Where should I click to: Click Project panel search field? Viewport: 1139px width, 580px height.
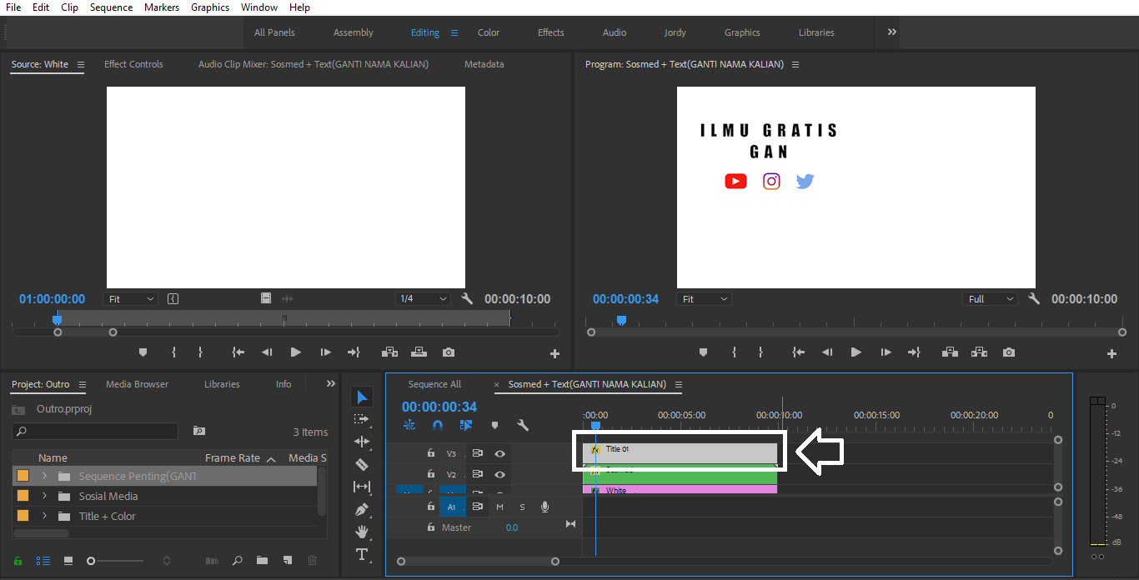95,431
